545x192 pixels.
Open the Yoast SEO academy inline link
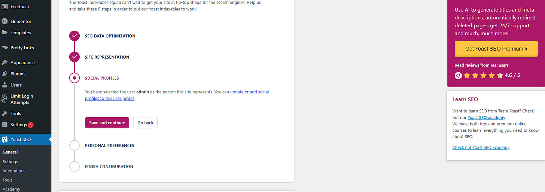486,117
